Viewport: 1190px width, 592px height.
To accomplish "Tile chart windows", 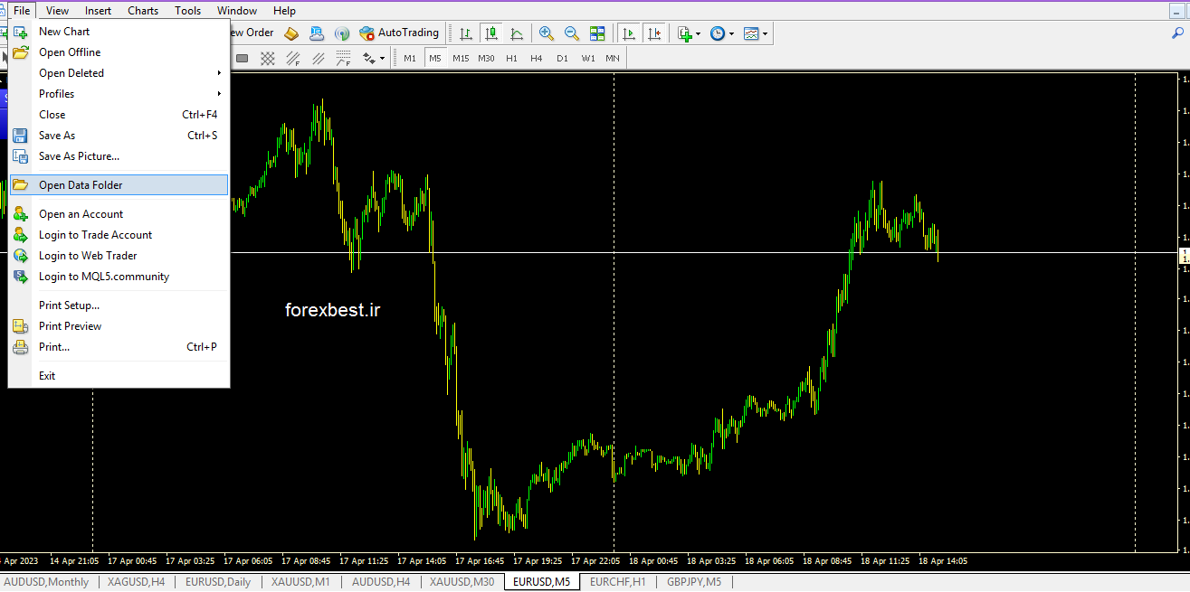I will (x=597, y=33).
